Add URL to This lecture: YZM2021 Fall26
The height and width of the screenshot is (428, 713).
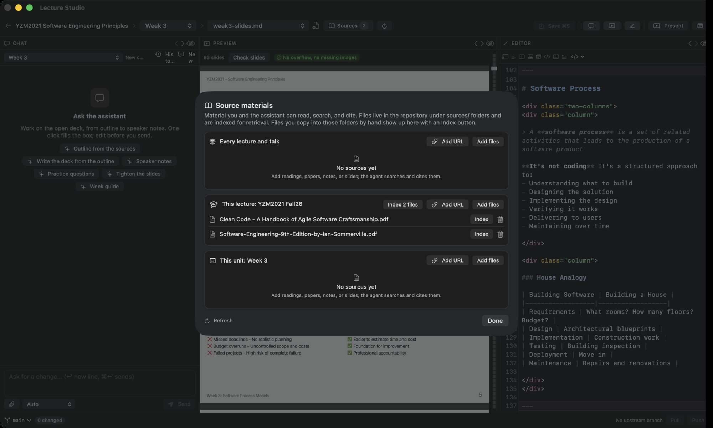pyautogui.click(x=447, y=204)
